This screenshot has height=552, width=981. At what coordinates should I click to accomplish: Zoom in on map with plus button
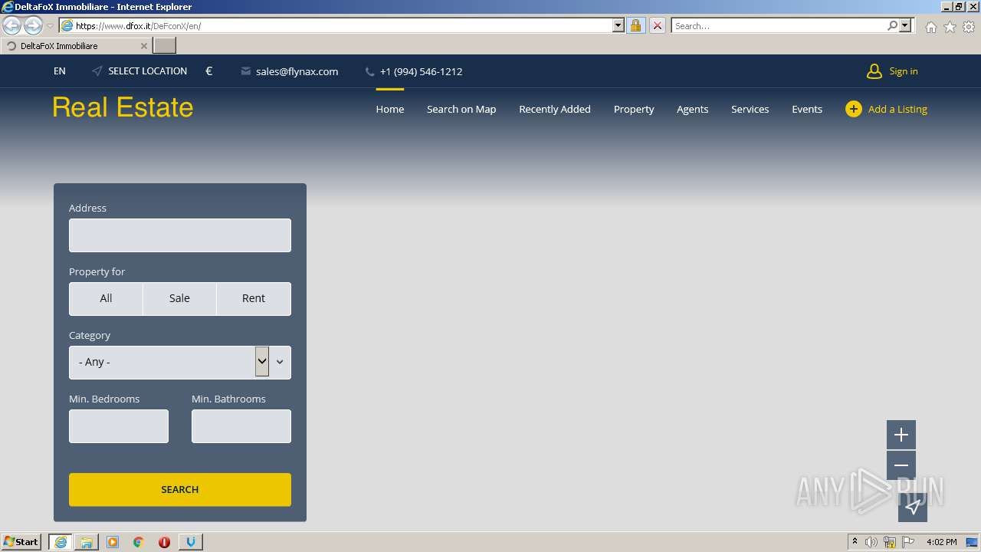tap(901, 435)
